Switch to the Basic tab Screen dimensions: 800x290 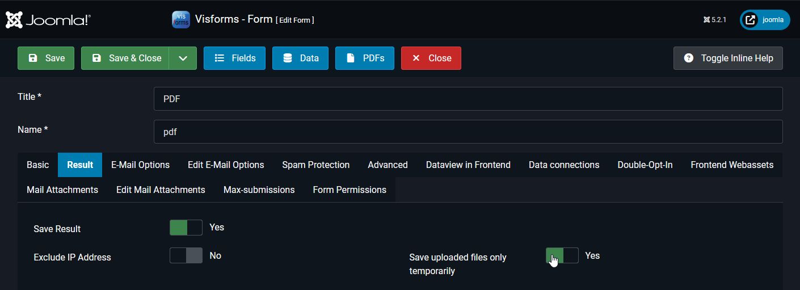point(37,165)
